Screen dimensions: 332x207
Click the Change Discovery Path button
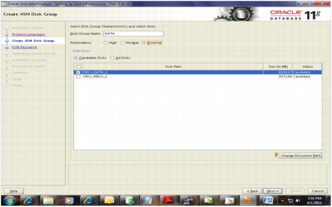300,155
